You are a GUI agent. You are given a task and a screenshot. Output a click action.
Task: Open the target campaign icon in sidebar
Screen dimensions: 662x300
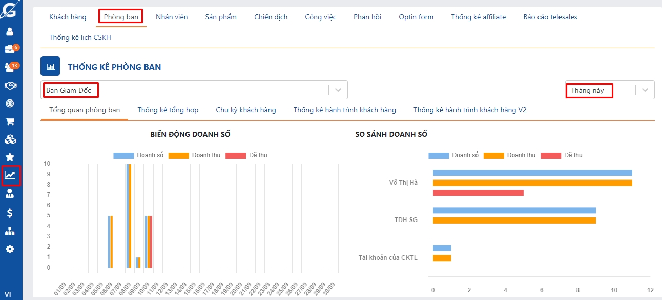(x=10, y=103)
